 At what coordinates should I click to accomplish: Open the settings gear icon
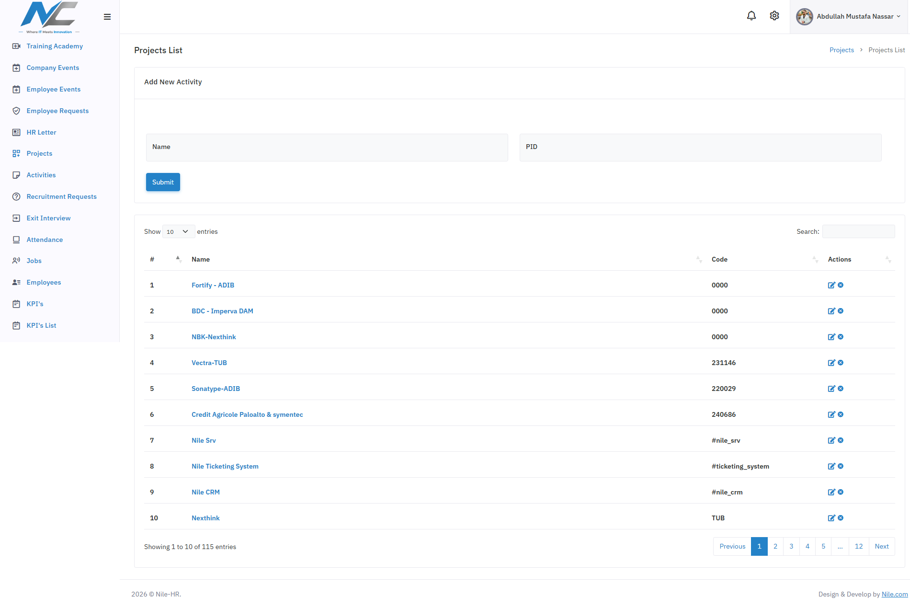[774, 16]
